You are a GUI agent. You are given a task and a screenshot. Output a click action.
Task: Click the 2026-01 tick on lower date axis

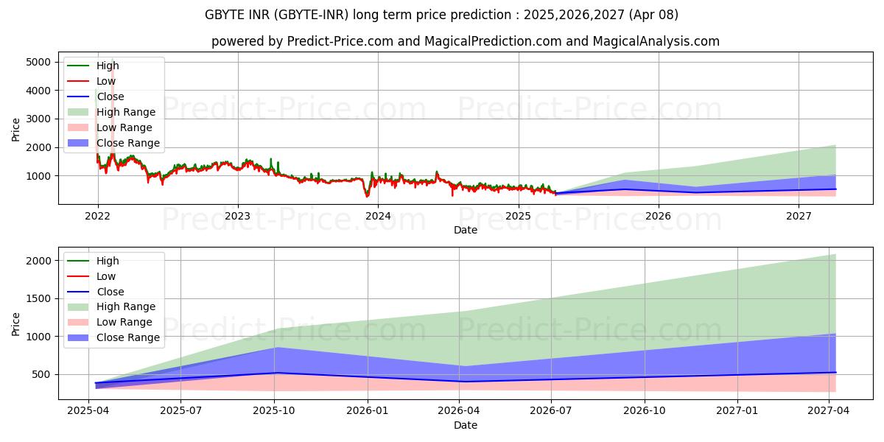coord(368,411)
